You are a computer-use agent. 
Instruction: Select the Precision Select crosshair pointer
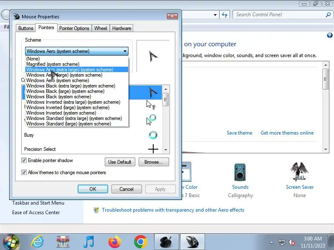[92, 149]
